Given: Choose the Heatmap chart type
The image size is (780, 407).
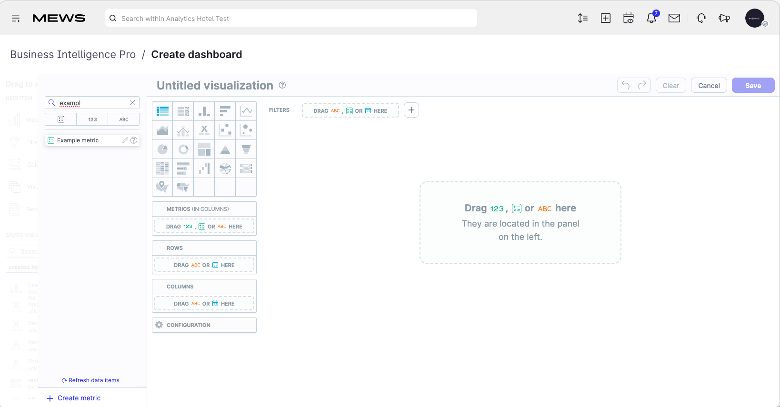Looking at the screenshot, I should tap(162, 169).
